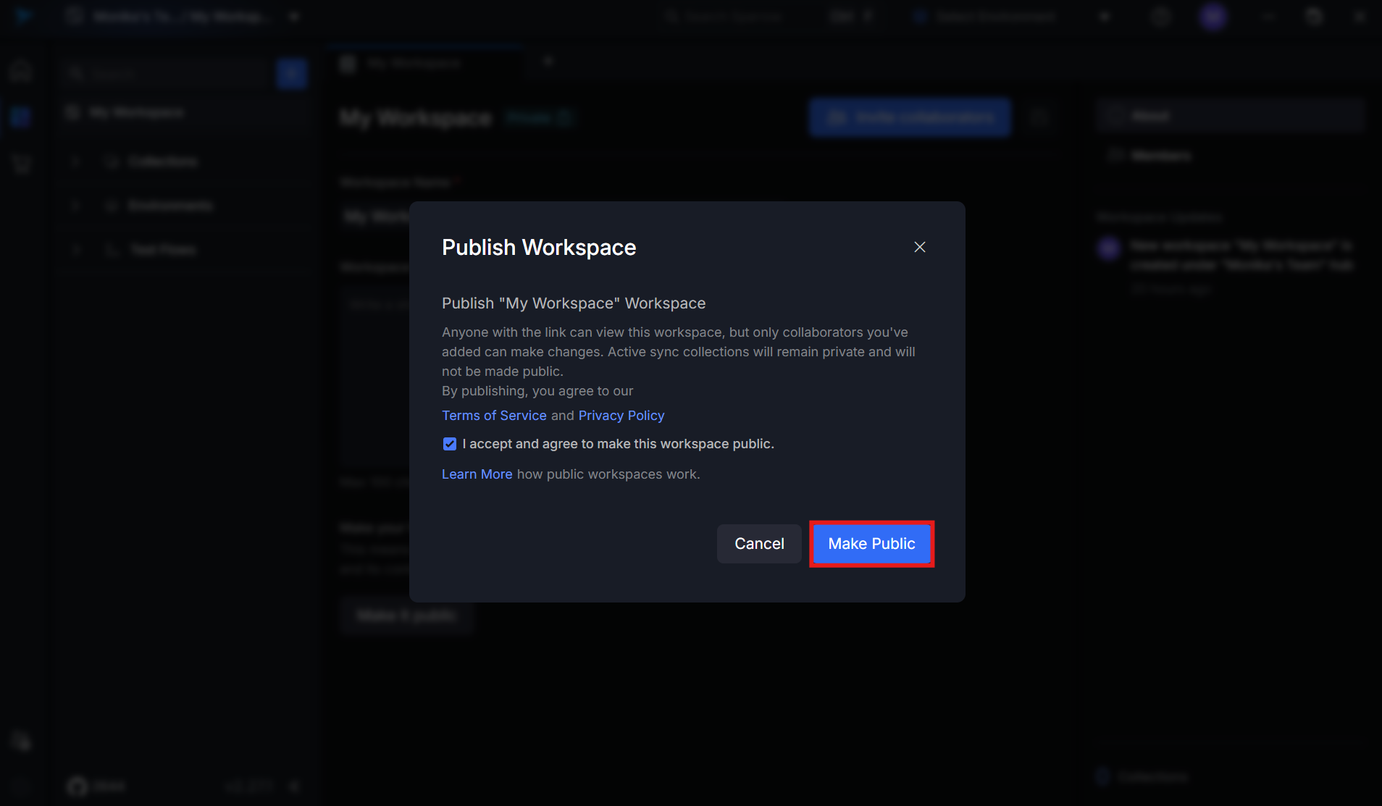Open the Privacy Policy link
The height and width of the screenshot is (806, 1382).
(x=621, y=416)
